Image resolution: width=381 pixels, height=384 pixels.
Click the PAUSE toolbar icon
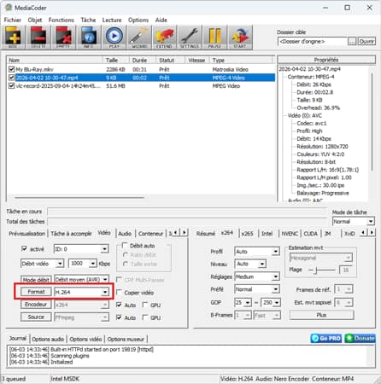tap(214, 38)
